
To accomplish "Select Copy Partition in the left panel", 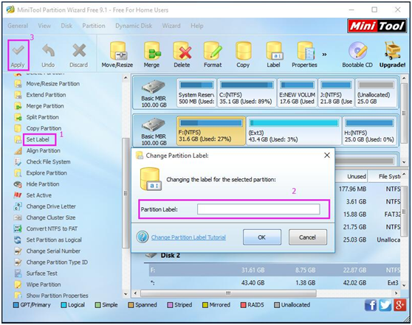I will coord(44,128).
